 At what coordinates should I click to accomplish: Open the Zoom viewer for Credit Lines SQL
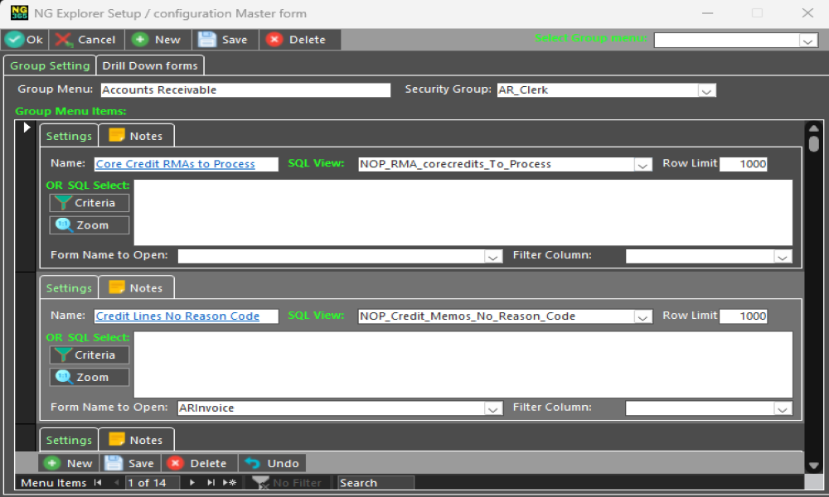(x=89, y=377)
